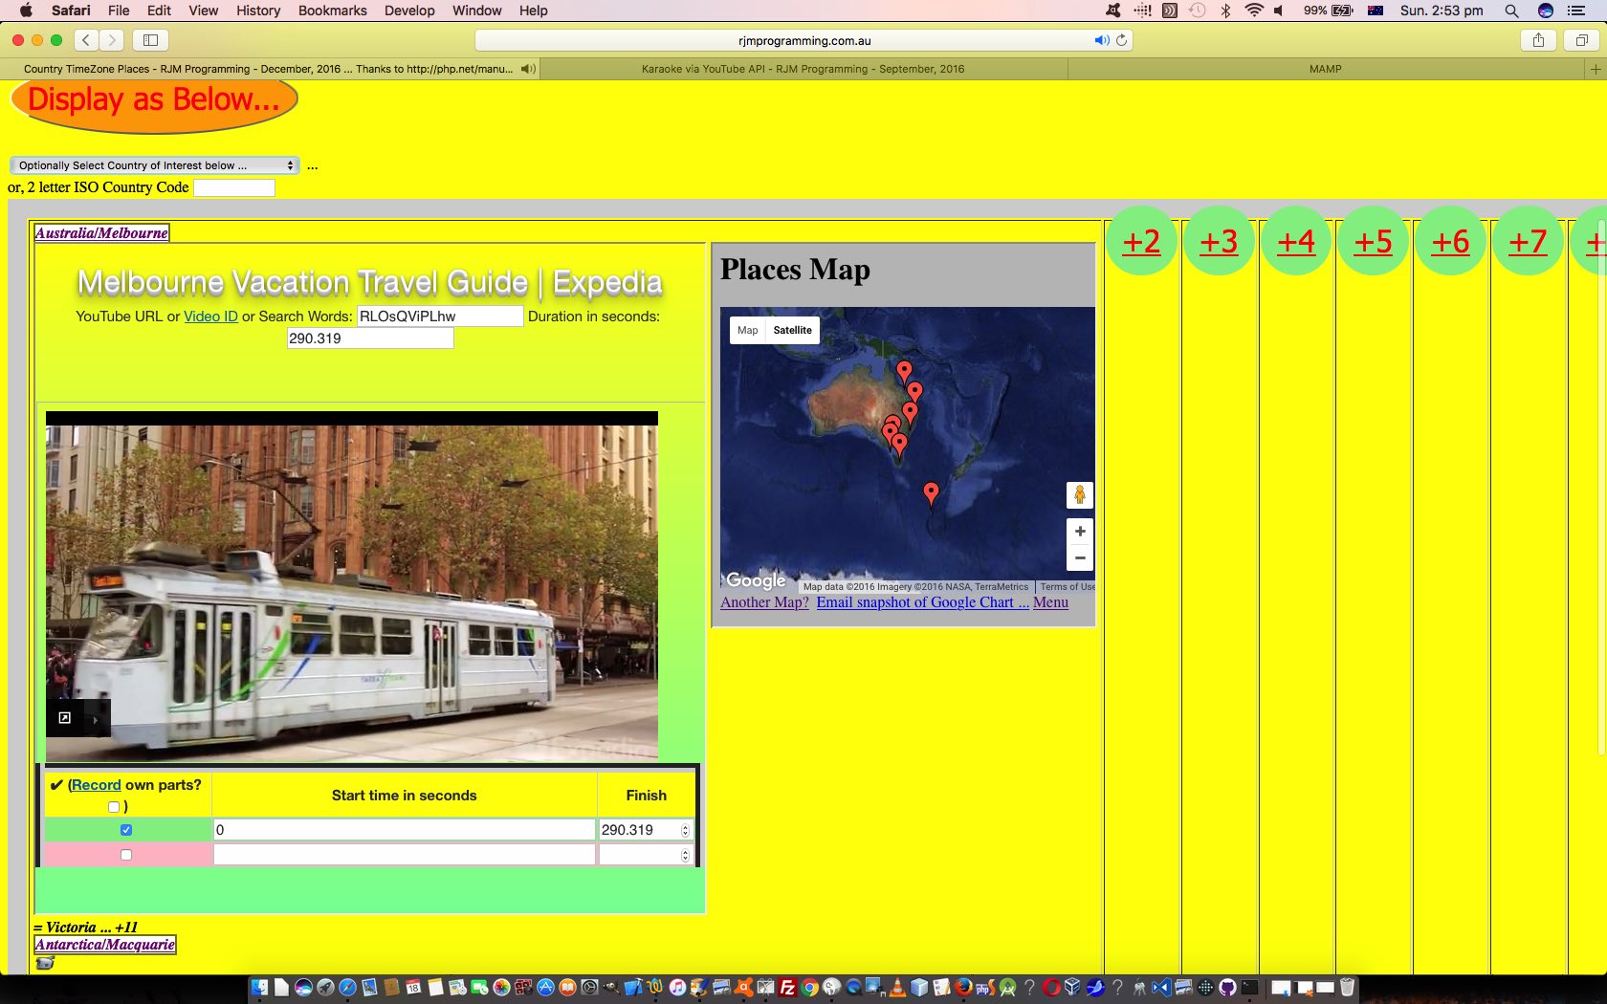Open the Australia/Melbourne link

tap(101, 232)
